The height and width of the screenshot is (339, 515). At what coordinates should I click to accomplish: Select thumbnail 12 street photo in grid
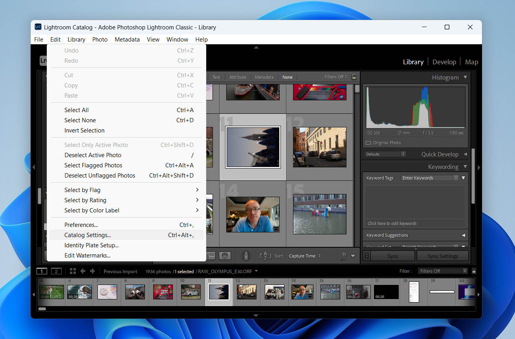pos(320,147)
